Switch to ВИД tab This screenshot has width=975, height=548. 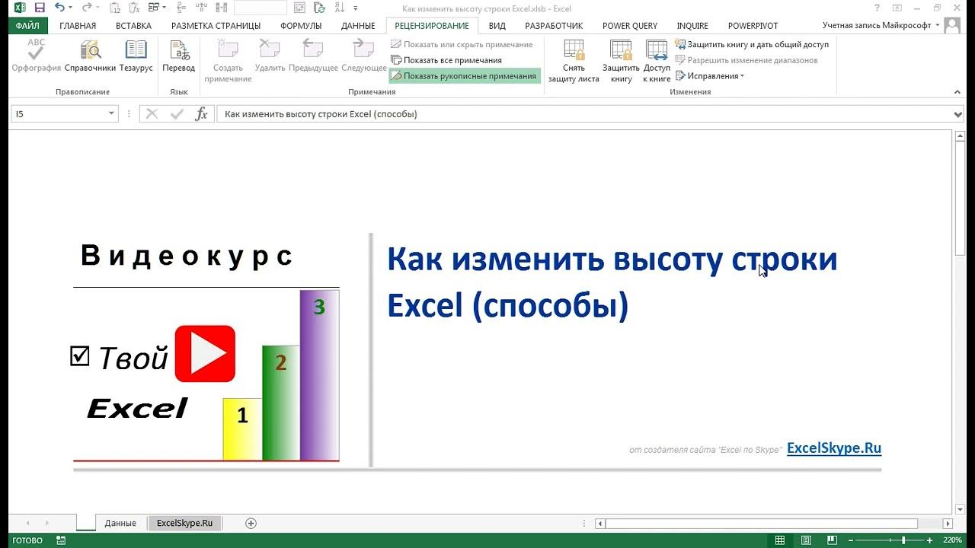pyautogui.click(x=497, y=26)
